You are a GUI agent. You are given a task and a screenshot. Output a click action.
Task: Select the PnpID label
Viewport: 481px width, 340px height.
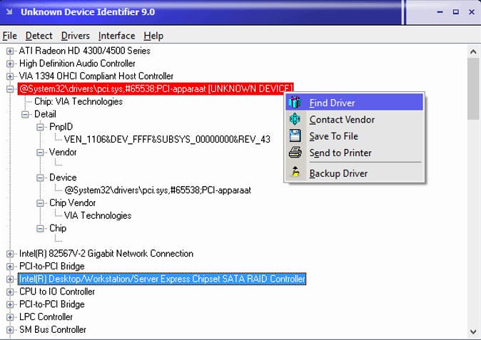pos(61,127)
